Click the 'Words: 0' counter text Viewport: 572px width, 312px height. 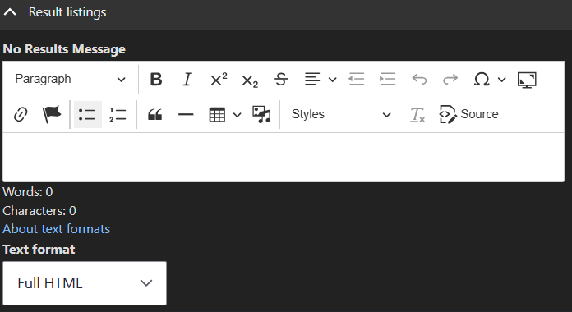(28, 192)
